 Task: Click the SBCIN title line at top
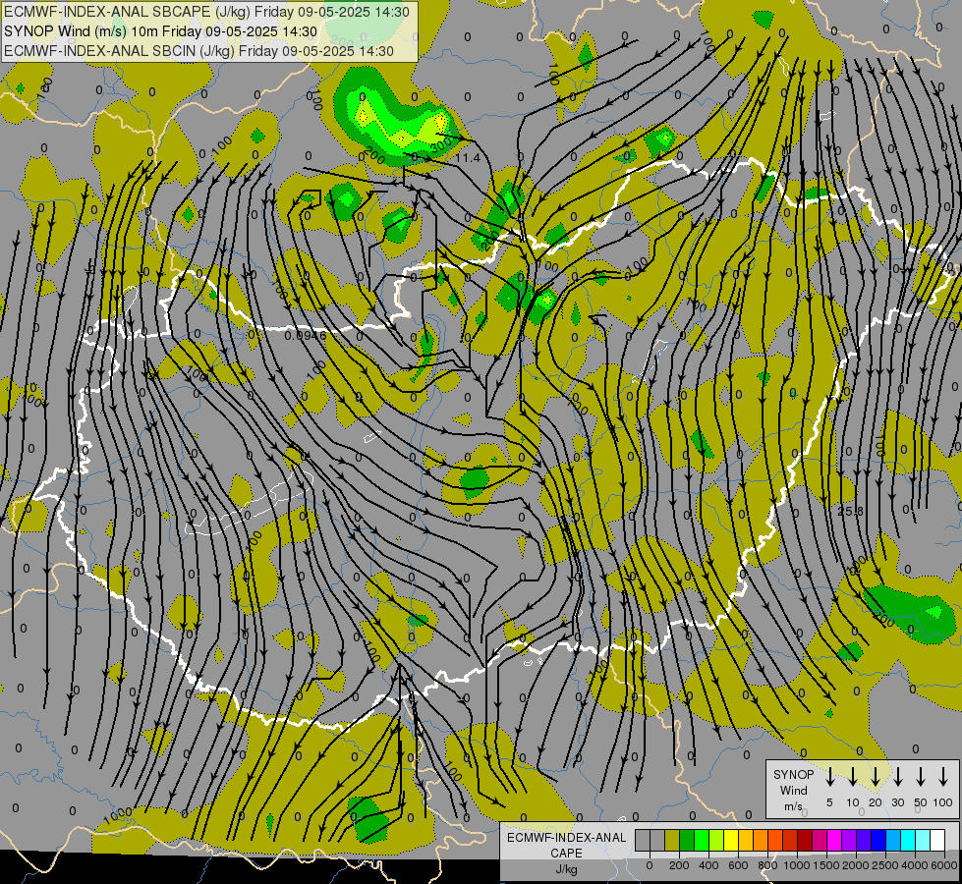pyautogui.click(x=198, y=51)
